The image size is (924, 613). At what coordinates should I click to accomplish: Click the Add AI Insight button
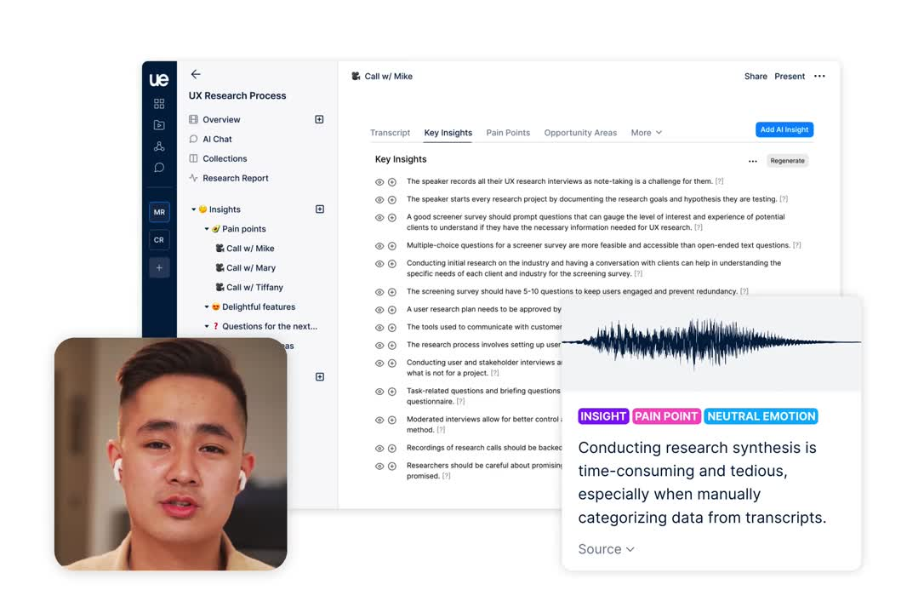point(784,129)
